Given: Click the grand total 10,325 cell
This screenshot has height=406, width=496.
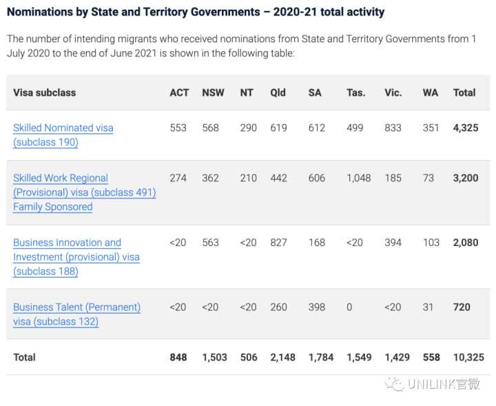Looking at the screenshot, I should (468, 358).
